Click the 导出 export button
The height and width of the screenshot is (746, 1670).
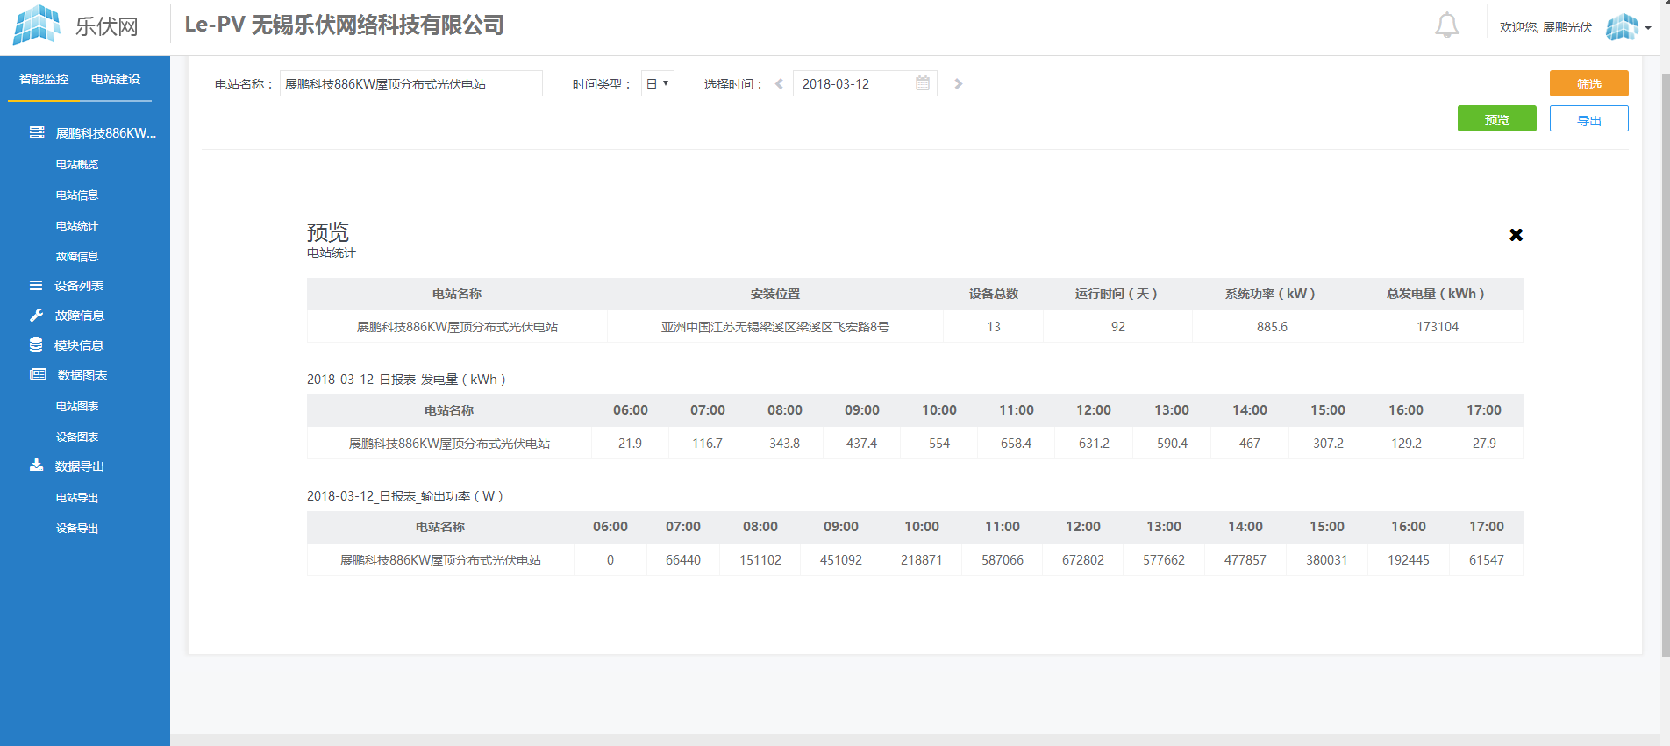[1588, 119]
